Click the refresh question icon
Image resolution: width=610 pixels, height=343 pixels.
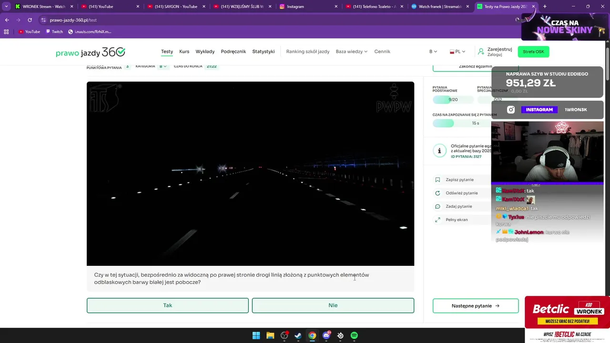pos(437,193)
